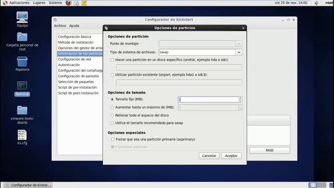Enable Utilizar partición existente (onpart)
This screenshot has width=334, height=188.
pos(112,75)
